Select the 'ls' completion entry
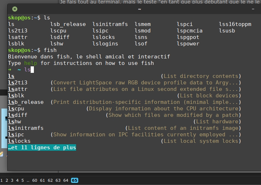261x185 pixels. (11, 76)
